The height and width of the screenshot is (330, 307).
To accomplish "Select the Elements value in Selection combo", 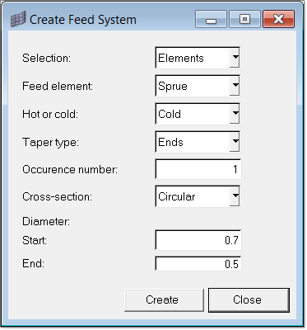I will (181, 58).
